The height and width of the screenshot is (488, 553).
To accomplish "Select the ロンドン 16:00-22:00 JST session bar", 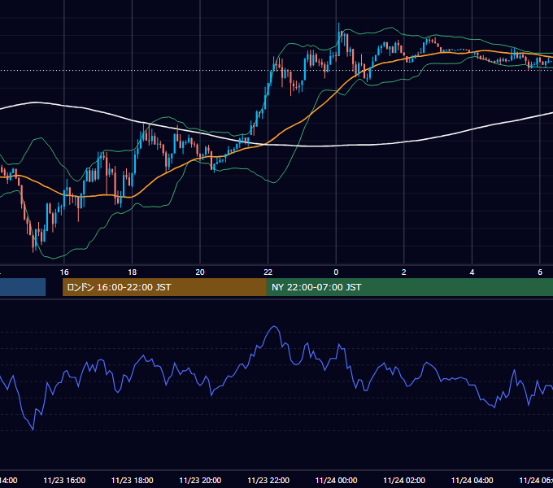I will (x=164, y=287).
